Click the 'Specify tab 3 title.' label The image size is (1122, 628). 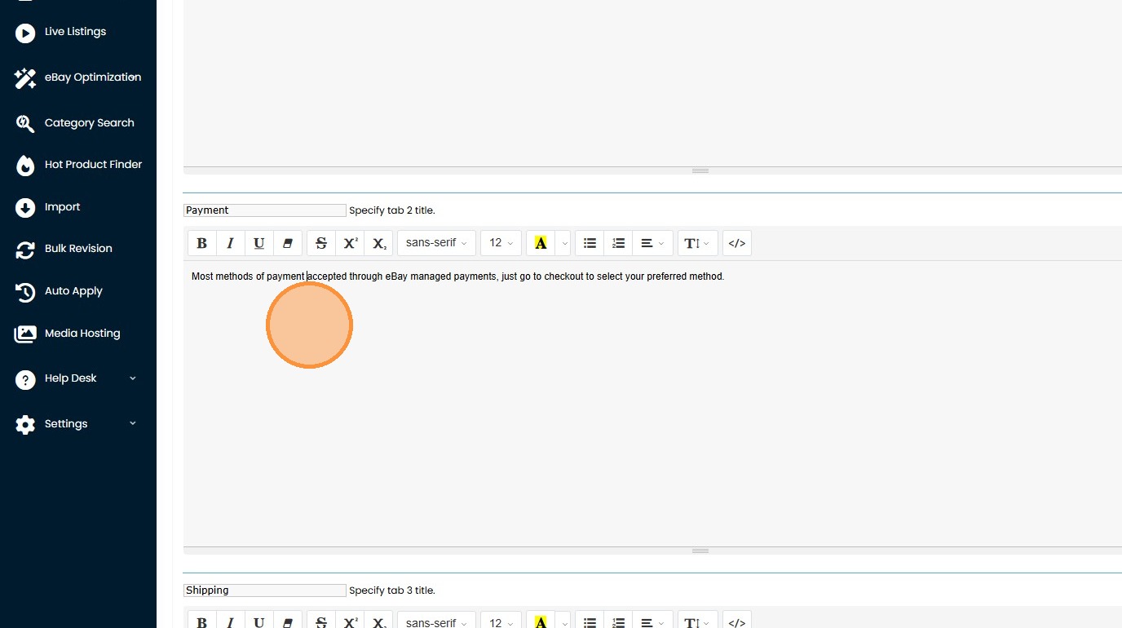click(x=392, y=590)
